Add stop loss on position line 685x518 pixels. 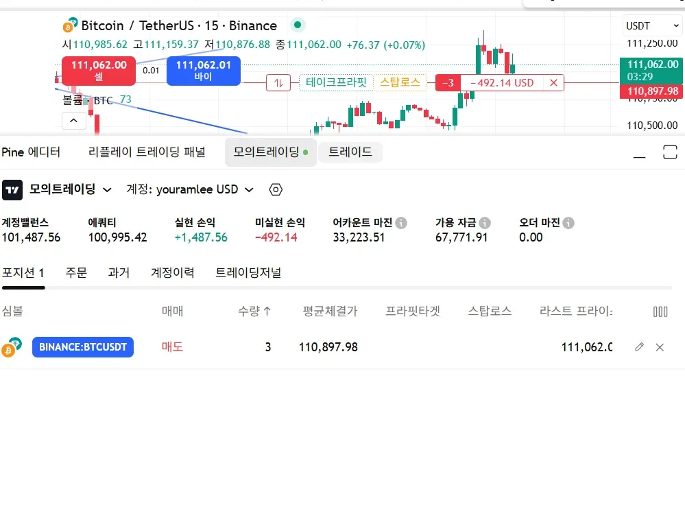click(x=400, y=82)
